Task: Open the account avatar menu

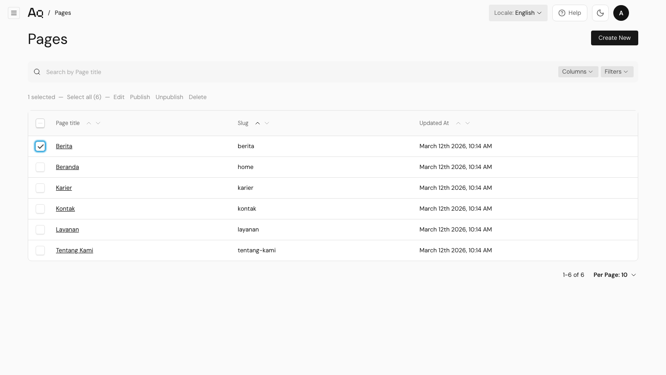Action: [621, 13]
